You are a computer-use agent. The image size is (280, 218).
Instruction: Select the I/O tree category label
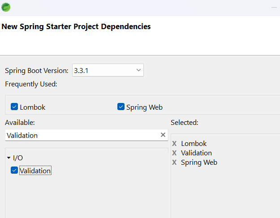tap(18, 158)
